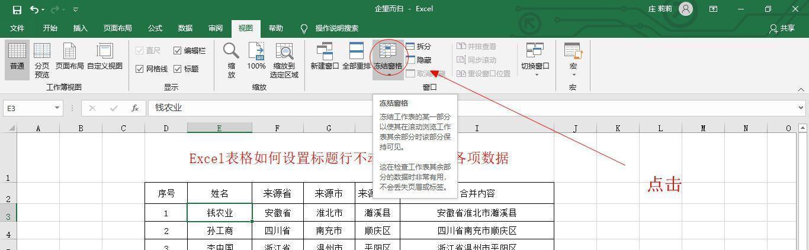Click the 隐藏 hide window button
This screenshot has width=809, height=250.
(419, 60)
